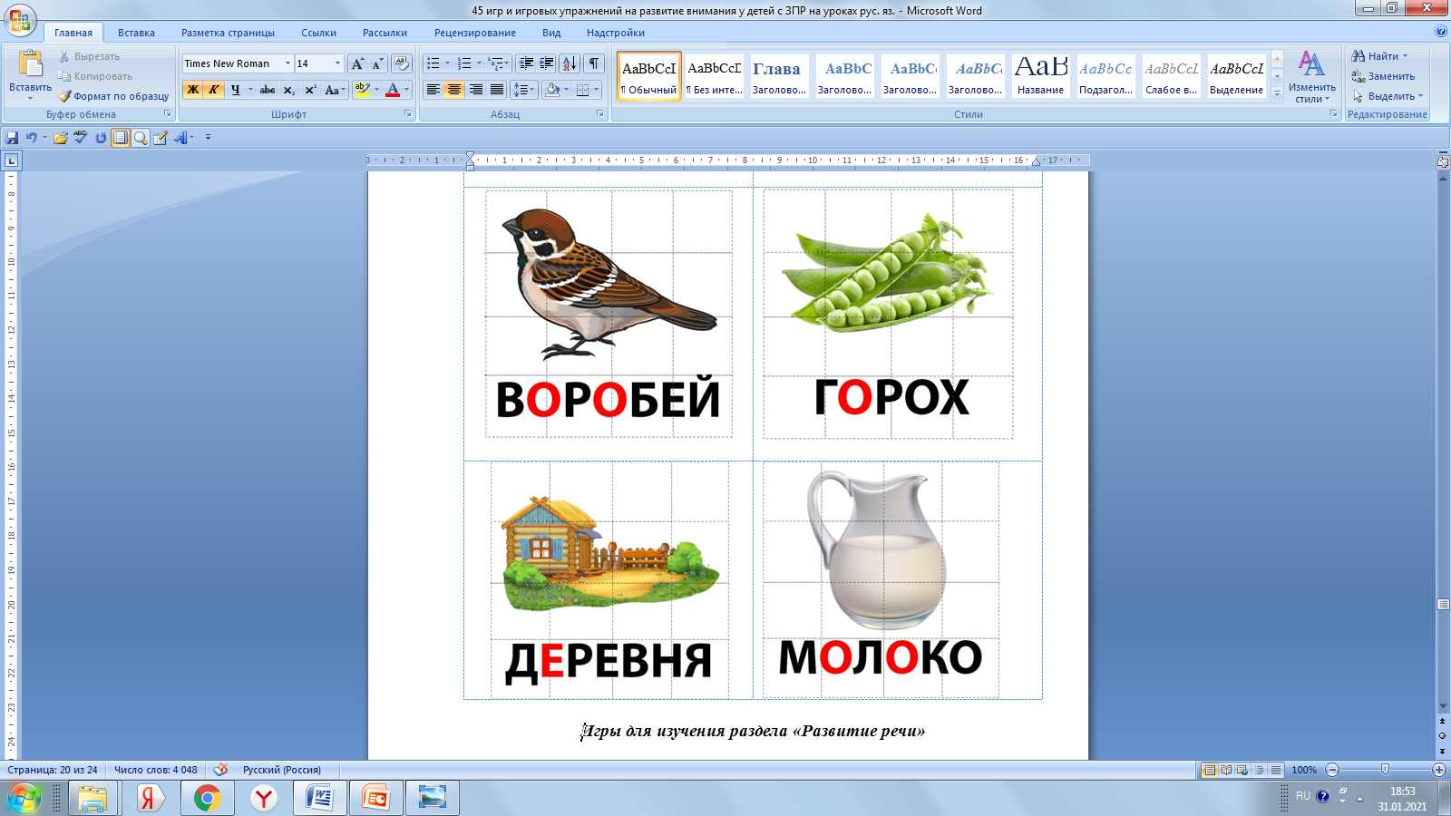Apply yellow text highlight color
The height and width of the screenshot is (816, 1451).
pos(362,90)
